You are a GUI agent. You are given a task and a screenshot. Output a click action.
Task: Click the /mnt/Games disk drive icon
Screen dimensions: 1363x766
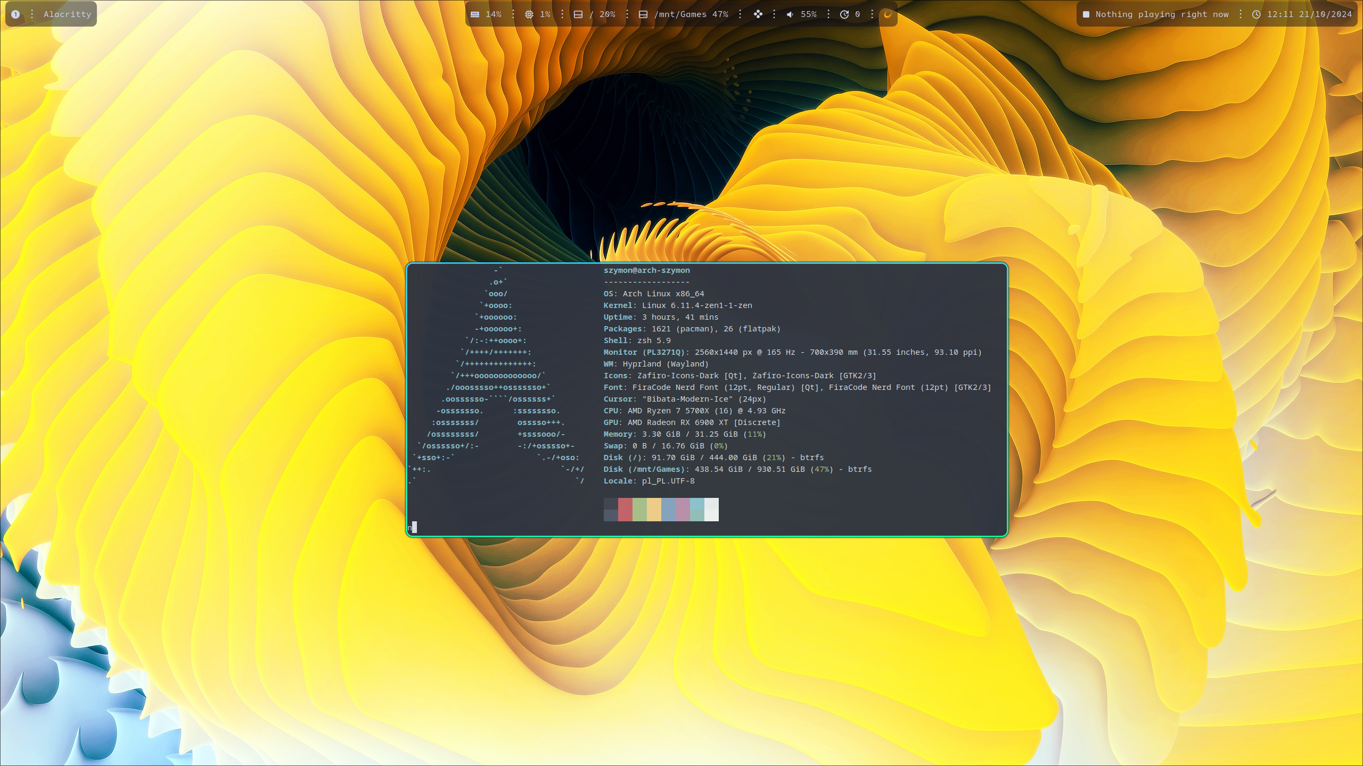coord(643,14)
